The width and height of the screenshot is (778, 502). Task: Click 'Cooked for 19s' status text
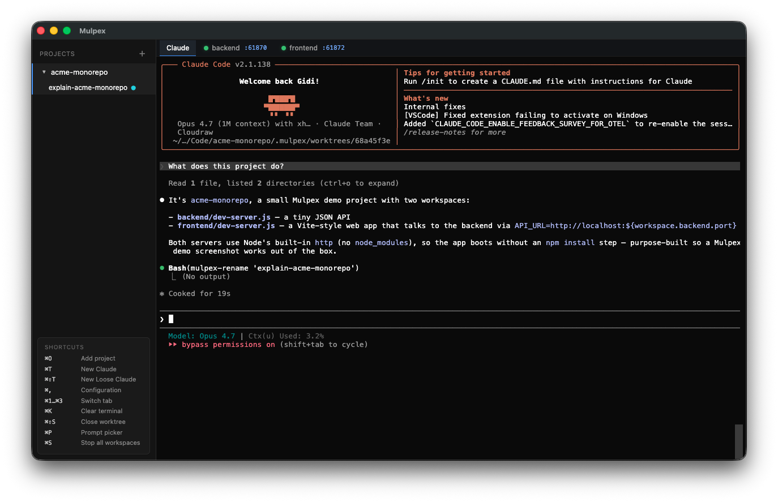point(199,294)
